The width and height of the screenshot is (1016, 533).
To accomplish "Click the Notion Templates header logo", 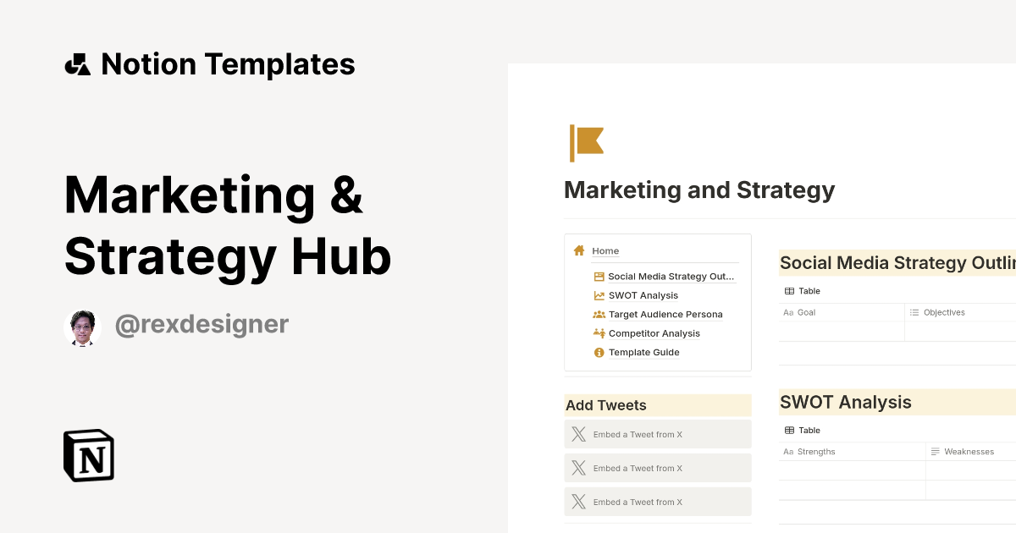I will tap(77, 63).
